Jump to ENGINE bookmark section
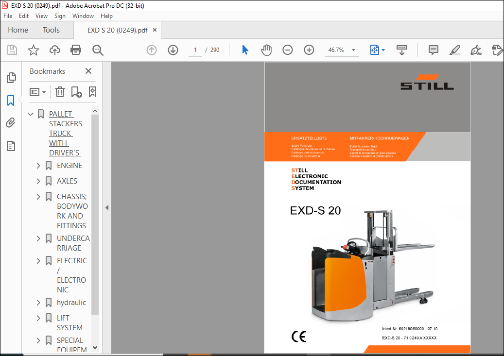This screenshot has width=504, height=356. pyautogui.click(x=70, y=166)
